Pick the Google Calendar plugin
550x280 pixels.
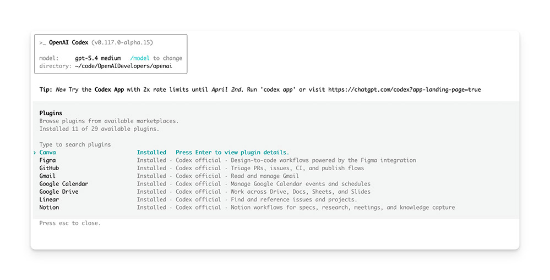[x=63, y=184]
